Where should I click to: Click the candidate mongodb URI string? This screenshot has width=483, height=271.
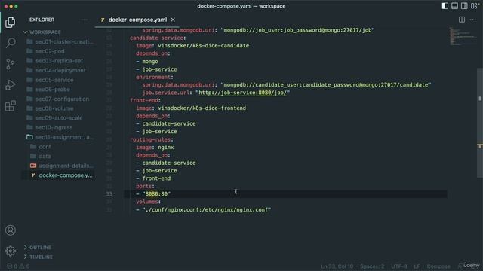coord(326,84)
